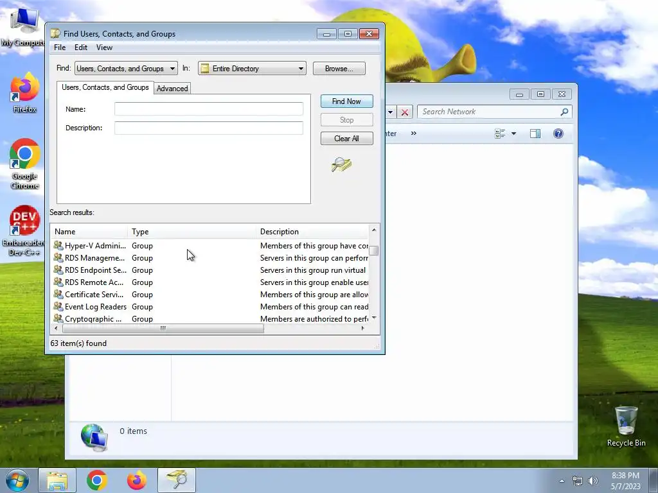Click the red X stop icon in Network window
658x493 pixels.
(x=405, y=112)
